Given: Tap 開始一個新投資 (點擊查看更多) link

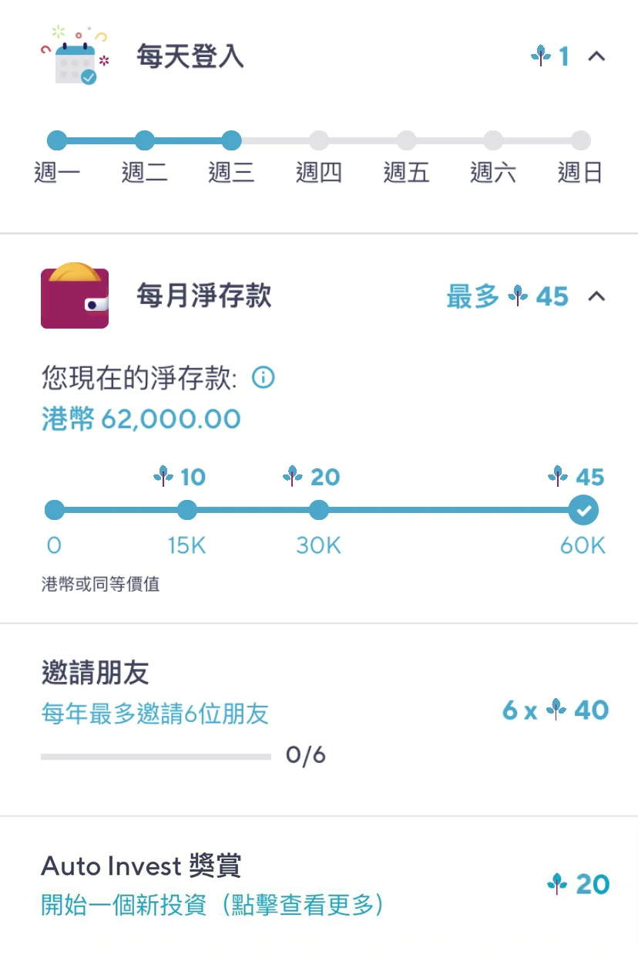Looking at the screenshot, I should pos(212,905).
